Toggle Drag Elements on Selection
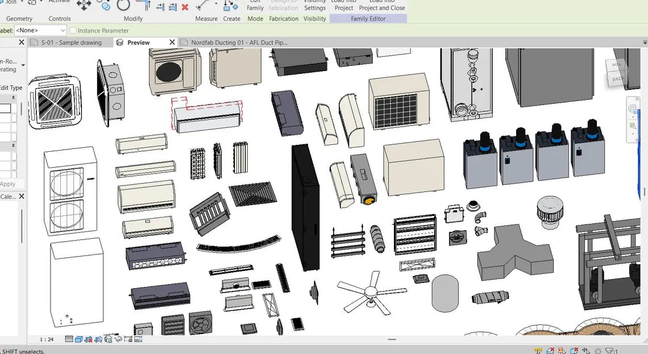Screen dimensions: 648x354 (x=585, y=351)
